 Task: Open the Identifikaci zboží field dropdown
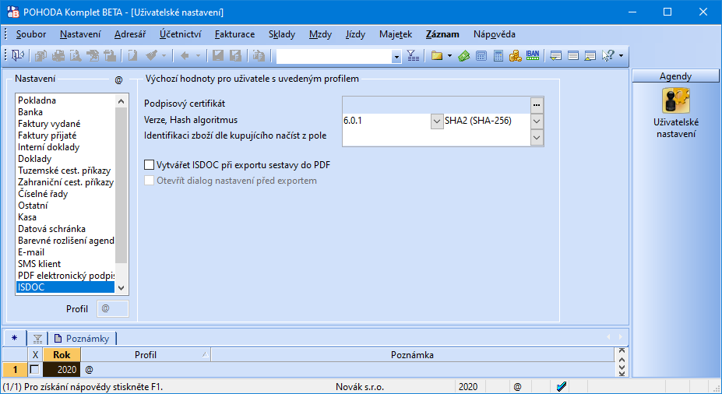pos(537,137)
